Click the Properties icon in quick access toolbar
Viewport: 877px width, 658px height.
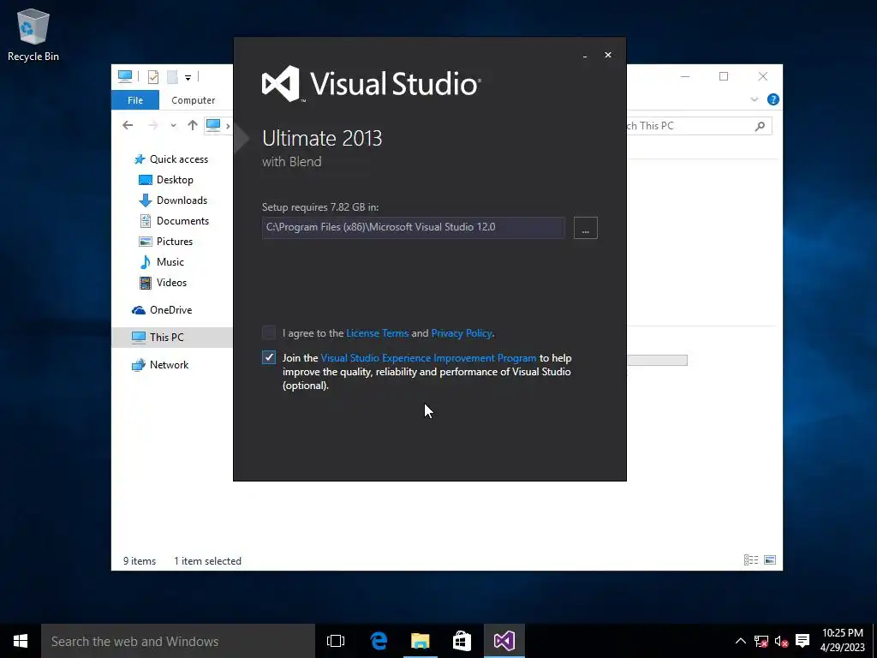(152, 76)
